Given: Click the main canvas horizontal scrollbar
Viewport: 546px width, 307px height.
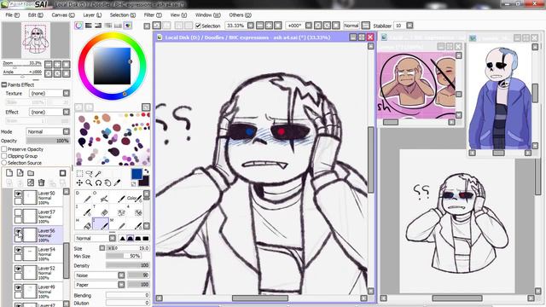Looking at the screenshot, I should [259, 298].
